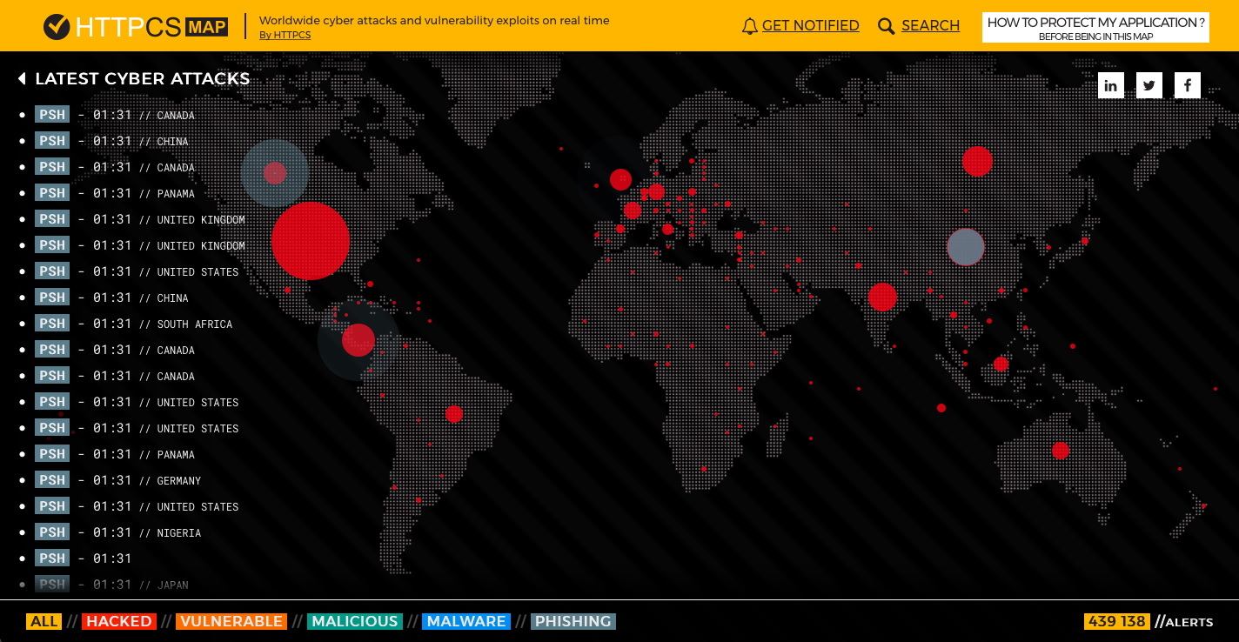
Task: Show only MALWARE alerts
Action: 466,621
